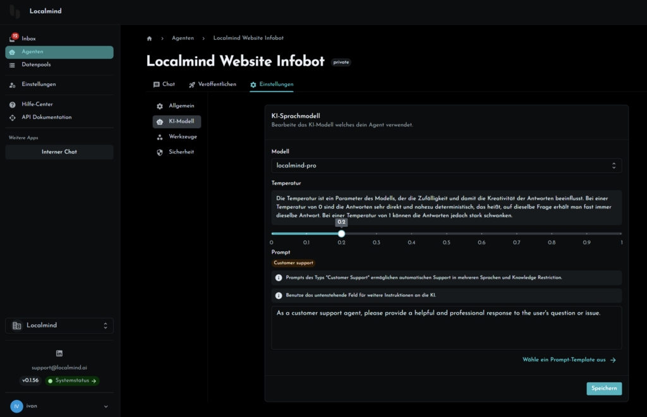Set temperature slider to 0.5 mark
The width and height of the screenshot is (647, 417).
pyautogui.click(x=447, y=234)
